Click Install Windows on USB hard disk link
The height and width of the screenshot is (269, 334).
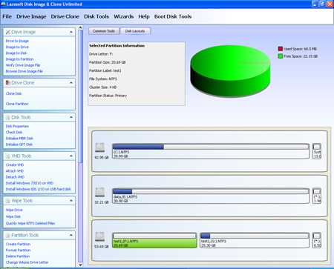pos(39,189)
